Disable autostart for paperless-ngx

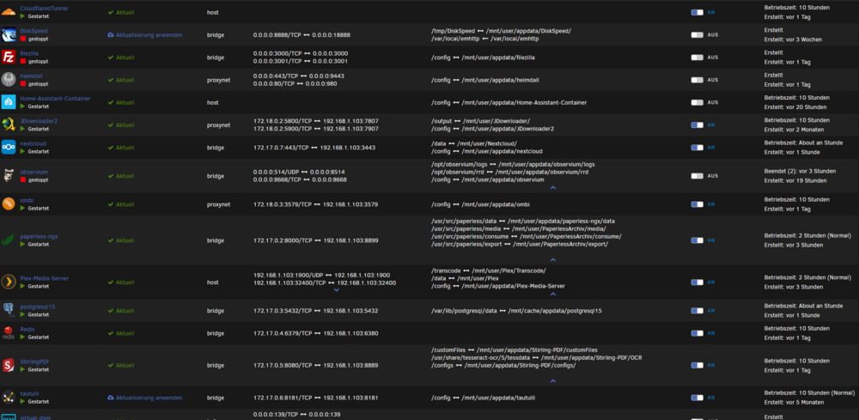(697, 240)
